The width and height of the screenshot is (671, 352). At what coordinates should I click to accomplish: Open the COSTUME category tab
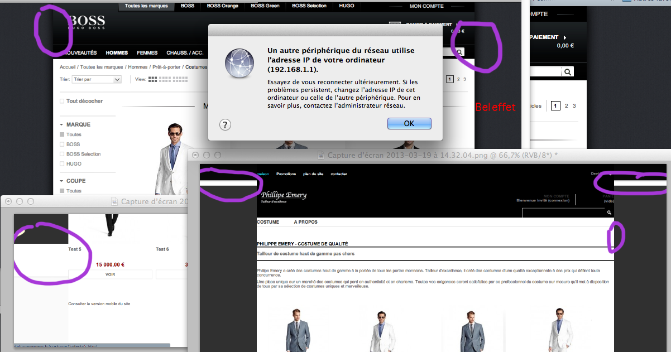(x=268, y=222)
